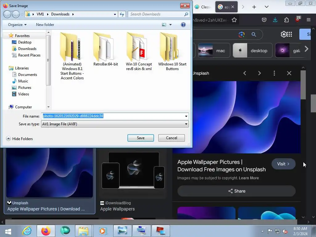
Task: Cancel the Save Image dialog
Action: pos(171,138)
